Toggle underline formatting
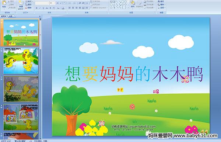 pos(43,8)
